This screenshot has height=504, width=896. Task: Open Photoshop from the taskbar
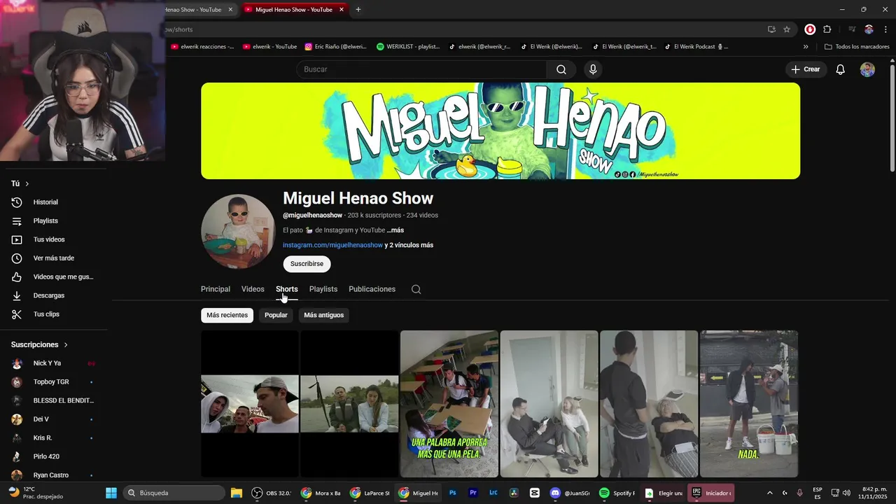(x=453, y=493)
